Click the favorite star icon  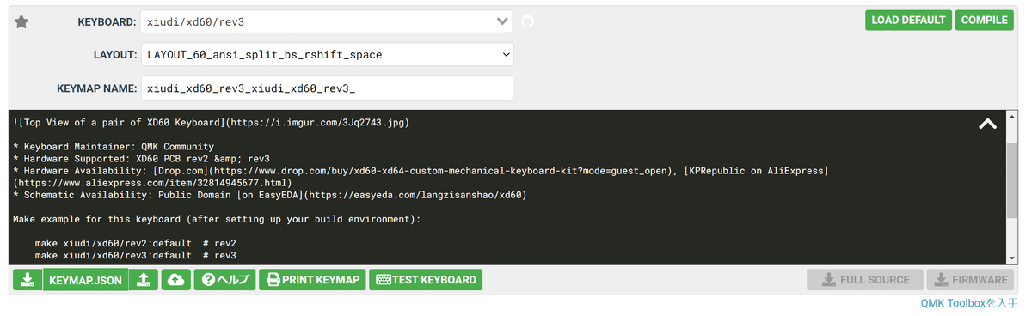[21, 22]
